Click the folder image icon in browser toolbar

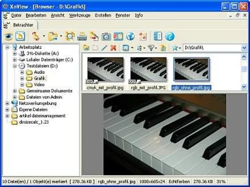point(86,48)
